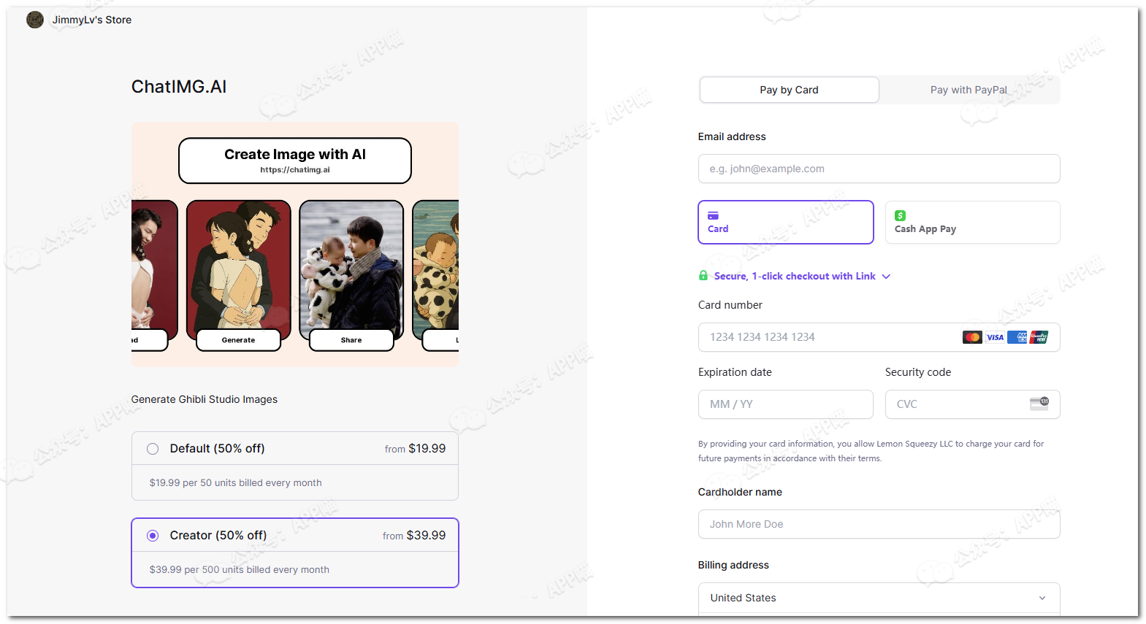Image resolution: width=1146 pixels, height=624 pixels.
Task: Click the Generate Ghibli Studio Images description
Action: (x=205, y=399)
